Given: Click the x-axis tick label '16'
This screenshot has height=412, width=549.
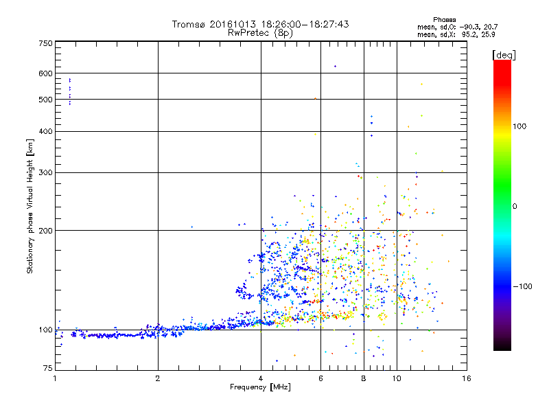Looking at the screenshot, I should tap(467, 378).
